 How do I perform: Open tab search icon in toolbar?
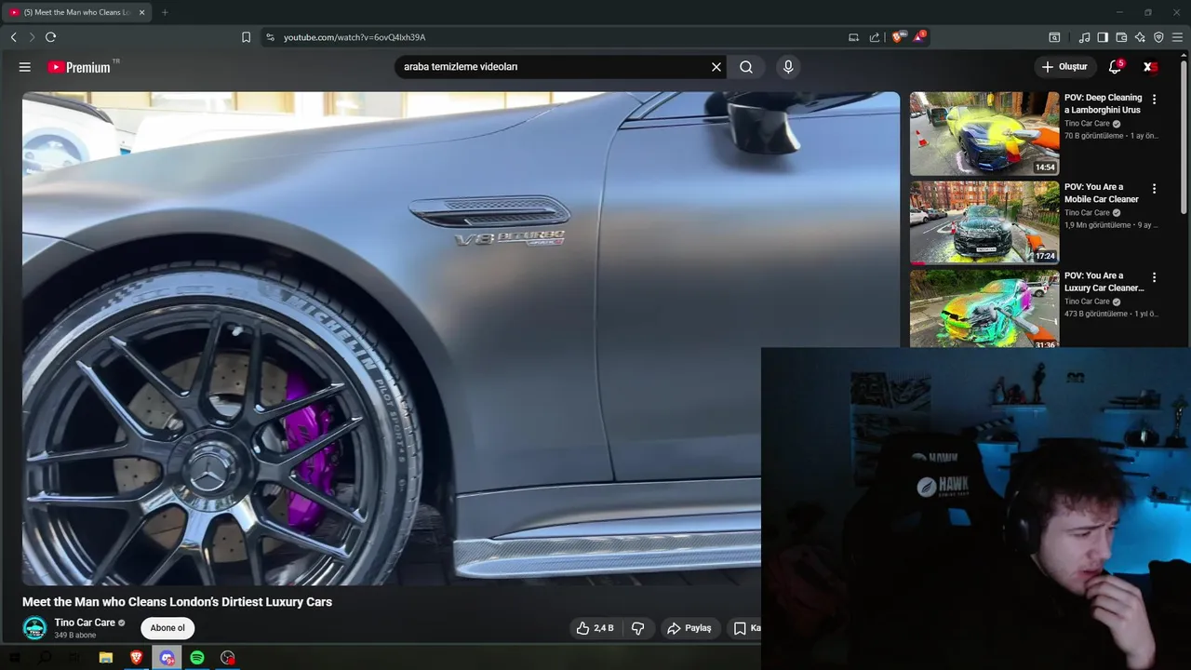1054,37
